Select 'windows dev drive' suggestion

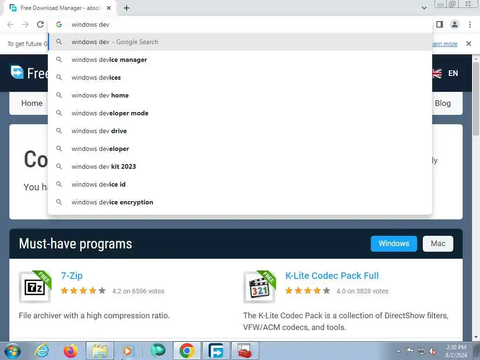click(x=240, y=131)
